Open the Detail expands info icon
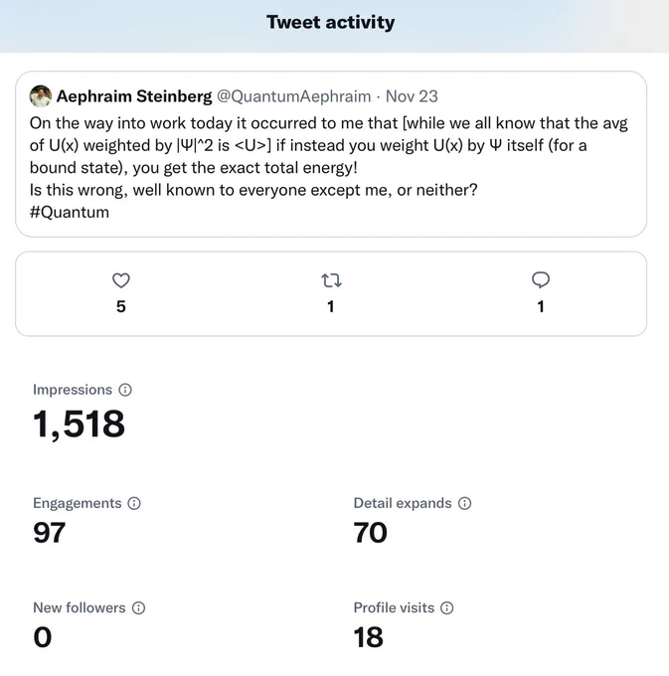Image resolution: width=669 pixels, height=676 pixels. (464, 503)
